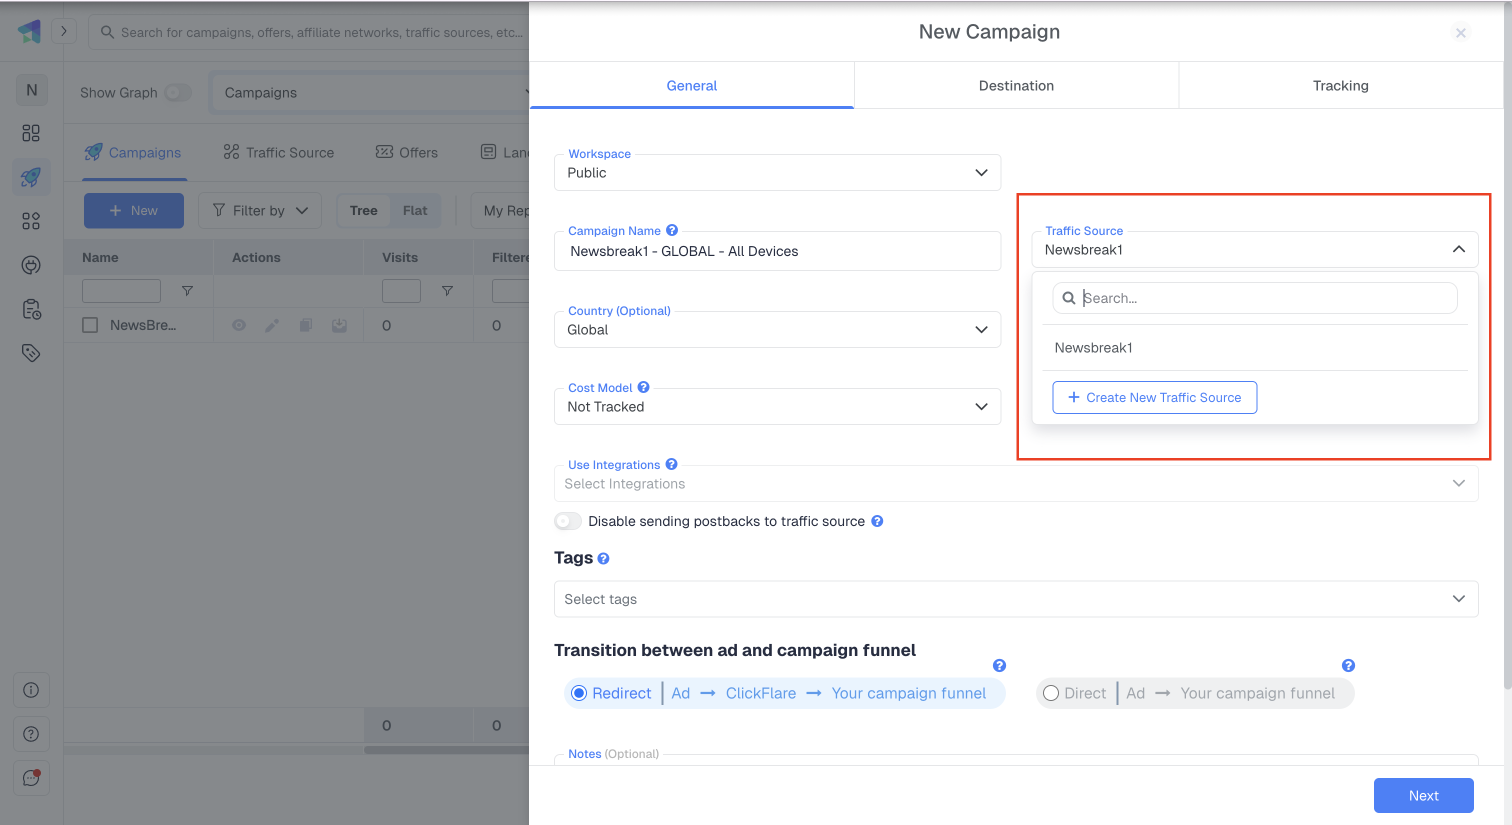Switch to the Tracking tab
The image size is (1512, 825).
point(1340,85)
